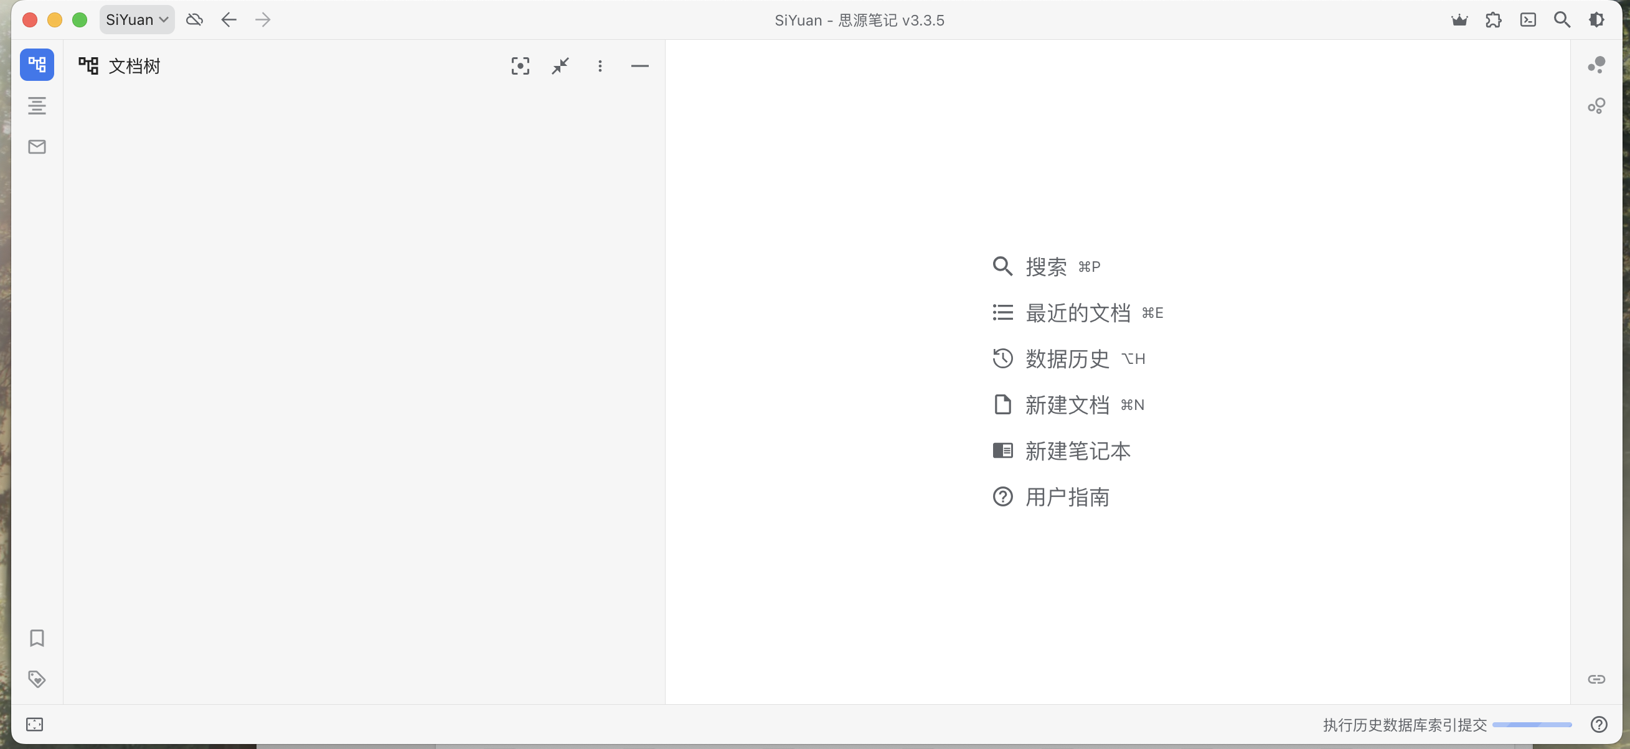1630x749 pixels.
Task: Collapse all items in the document tree
Action: click(x=559, y=66)
